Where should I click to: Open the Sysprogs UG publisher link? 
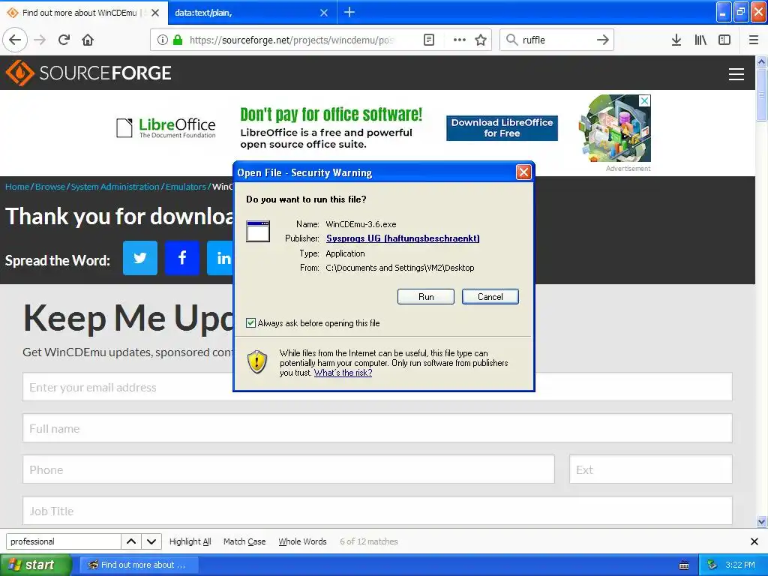coord(403,238)
